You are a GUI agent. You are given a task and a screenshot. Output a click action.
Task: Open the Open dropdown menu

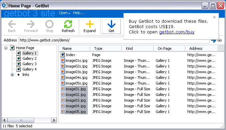coord(64,13)
